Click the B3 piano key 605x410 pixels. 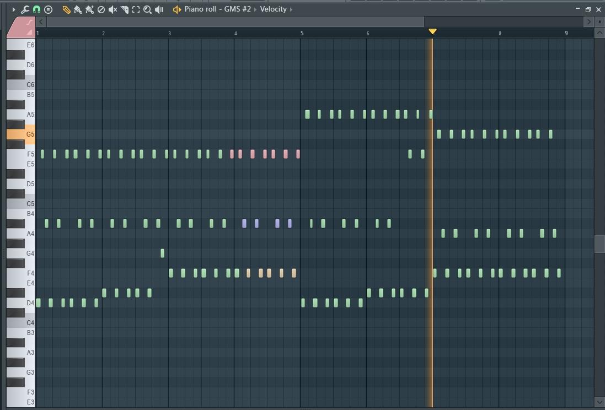click(21, 332)
